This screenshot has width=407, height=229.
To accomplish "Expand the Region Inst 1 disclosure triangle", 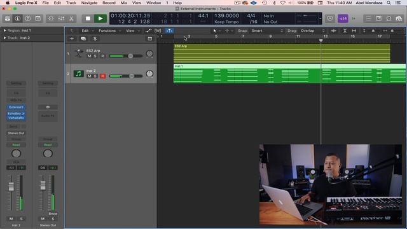I will (x=4, y=31).
